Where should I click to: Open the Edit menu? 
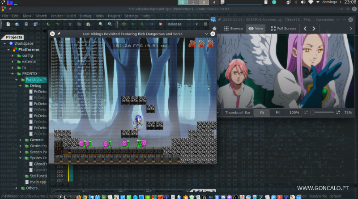pos(15,16)
